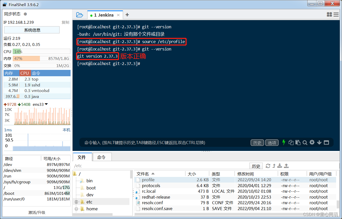Click the /etc path field

(161, 166)
